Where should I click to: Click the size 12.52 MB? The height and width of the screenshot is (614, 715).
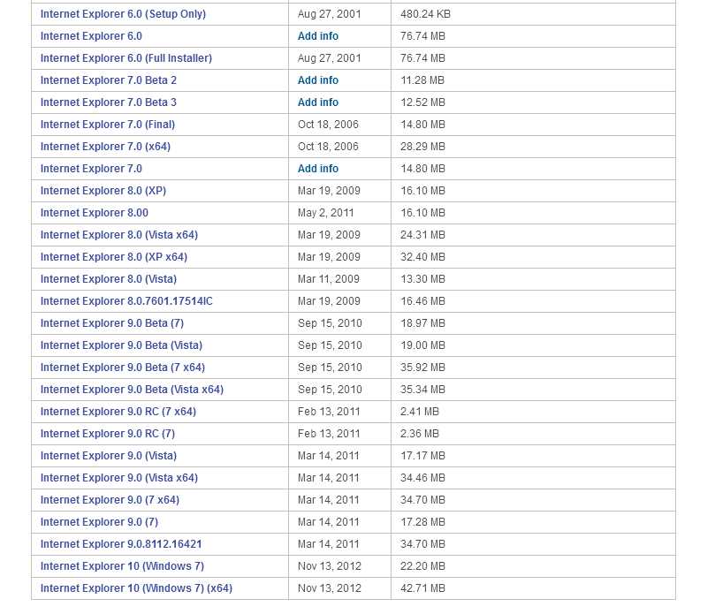[422, 102]
